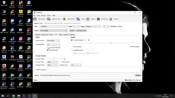Open the Presets menu

43,16
